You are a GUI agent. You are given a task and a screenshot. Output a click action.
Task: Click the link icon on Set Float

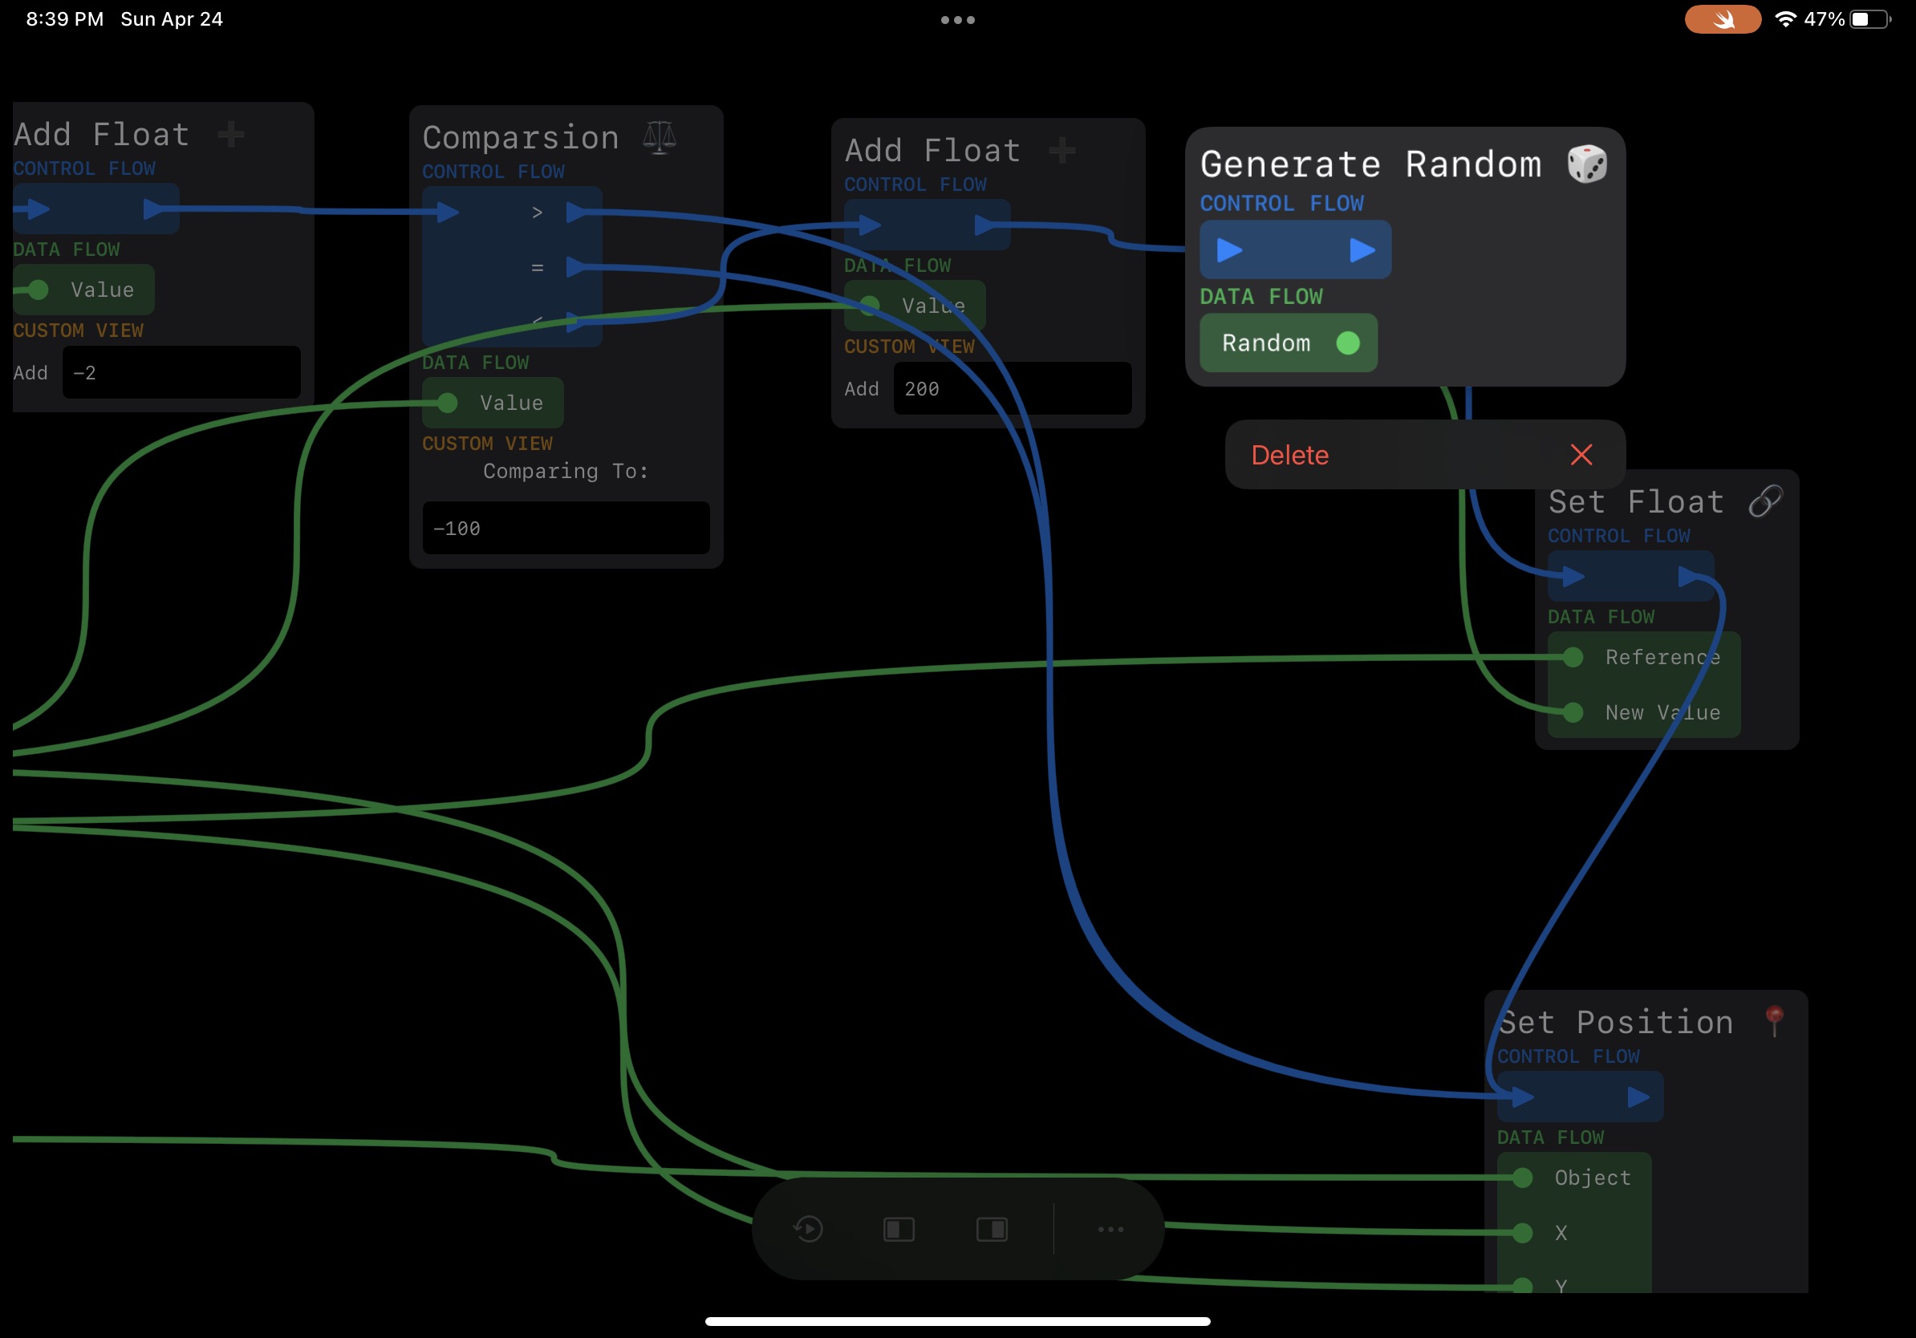click(1765, 501)
